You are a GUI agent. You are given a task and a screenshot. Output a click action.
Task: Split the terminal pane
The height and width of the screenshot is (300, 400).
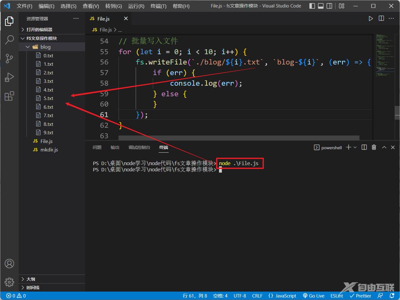pos(364,147)
